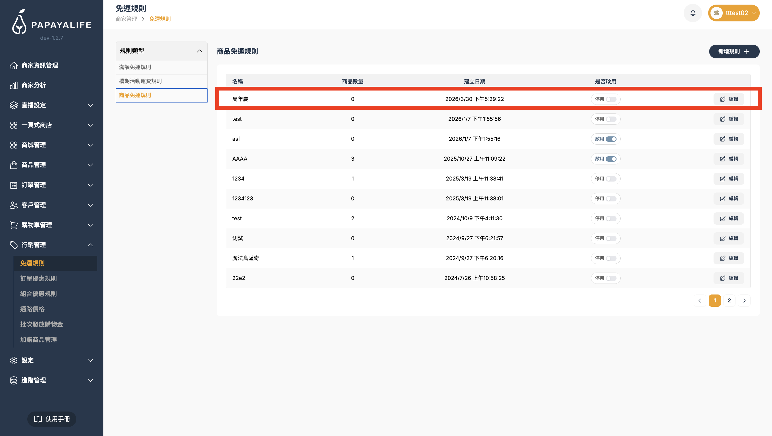Click the PapayaLife logo
Viewport: 772px width, 436px height.
[52, 22]
